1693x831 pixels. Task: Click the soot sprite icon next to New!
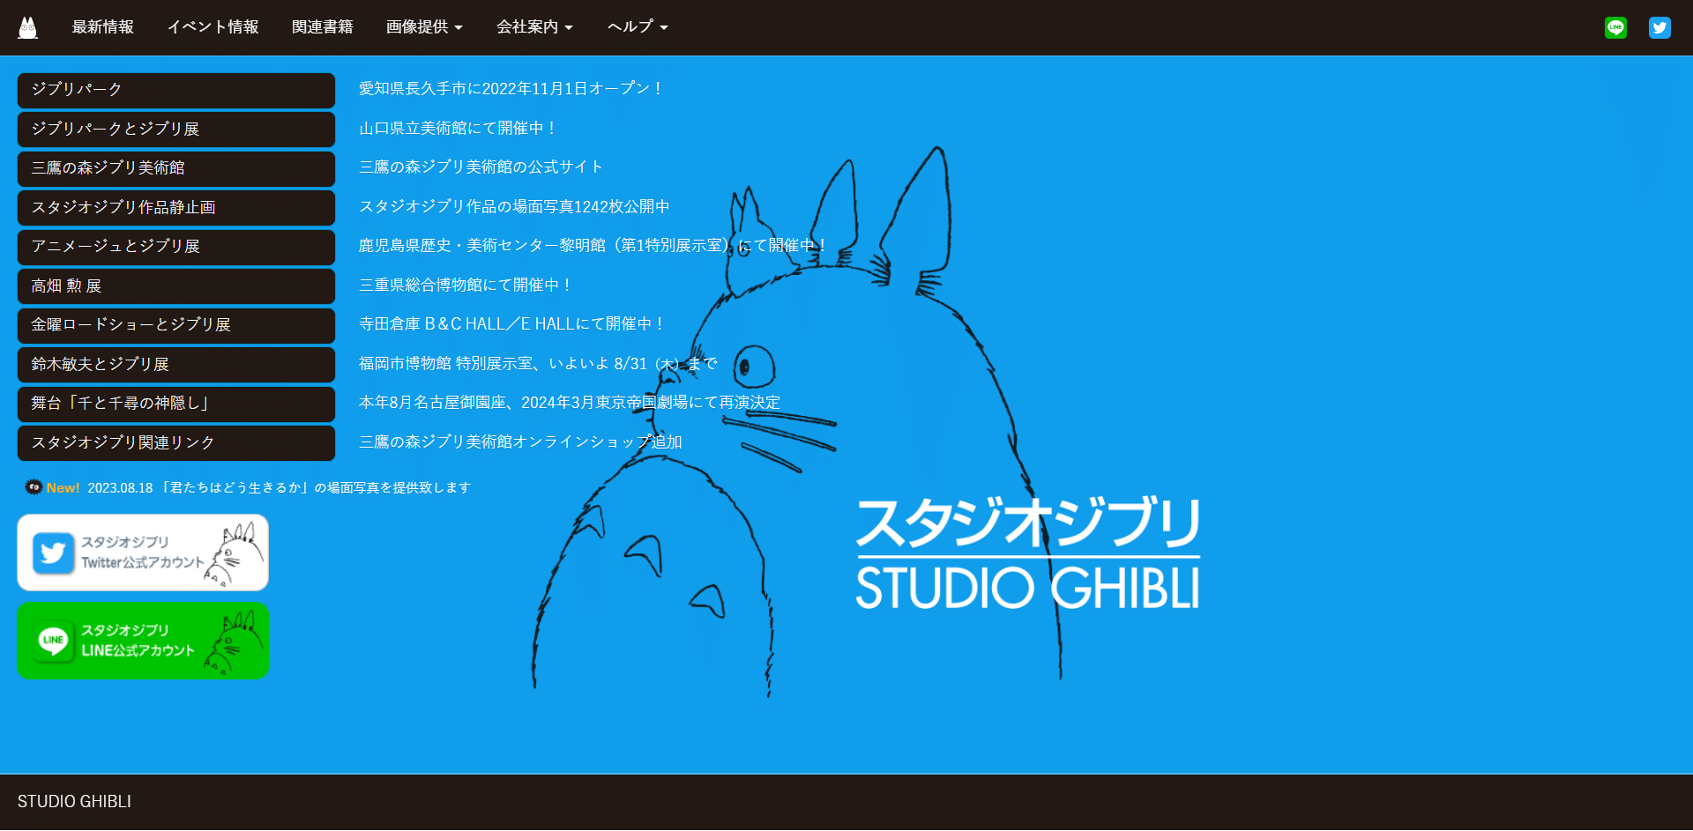click(34, 487)
